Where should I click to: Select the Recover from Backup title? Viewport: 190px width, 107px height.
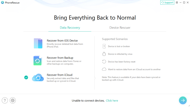click(x=60, y=57)
